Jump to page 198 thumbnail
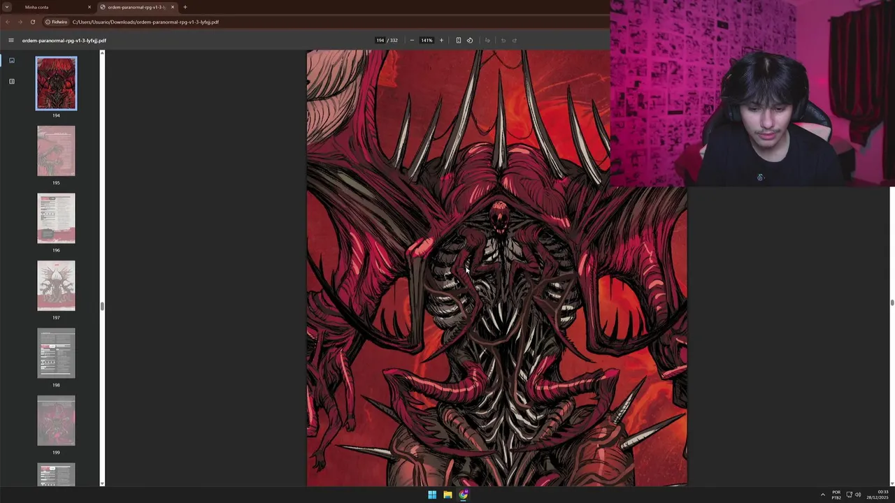 click(x=57, y=353)
